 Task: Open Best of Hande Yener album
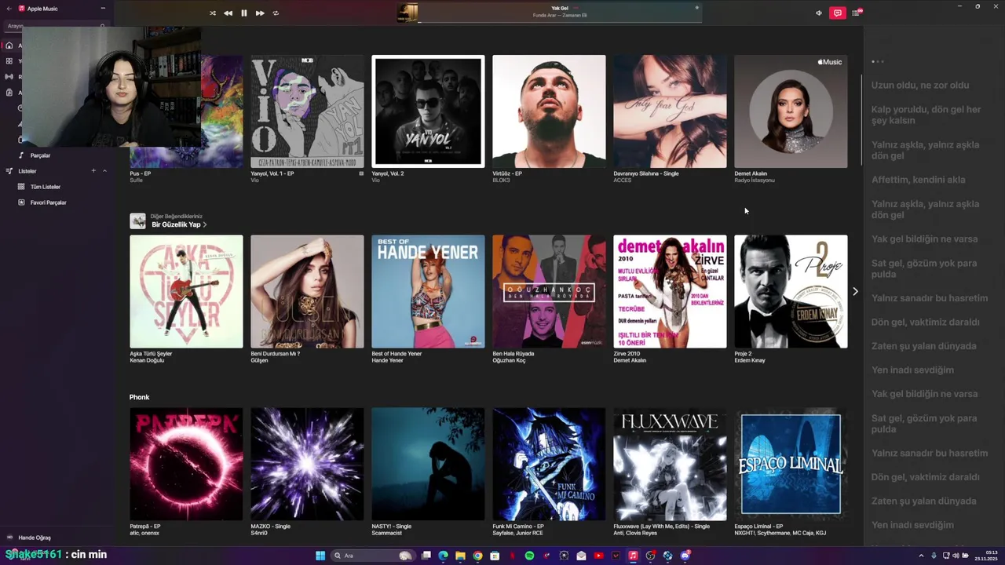[x=428, y=291]
